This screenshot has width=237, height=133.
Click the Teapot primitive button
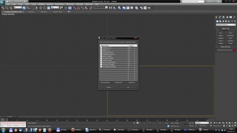coord(221,44)
